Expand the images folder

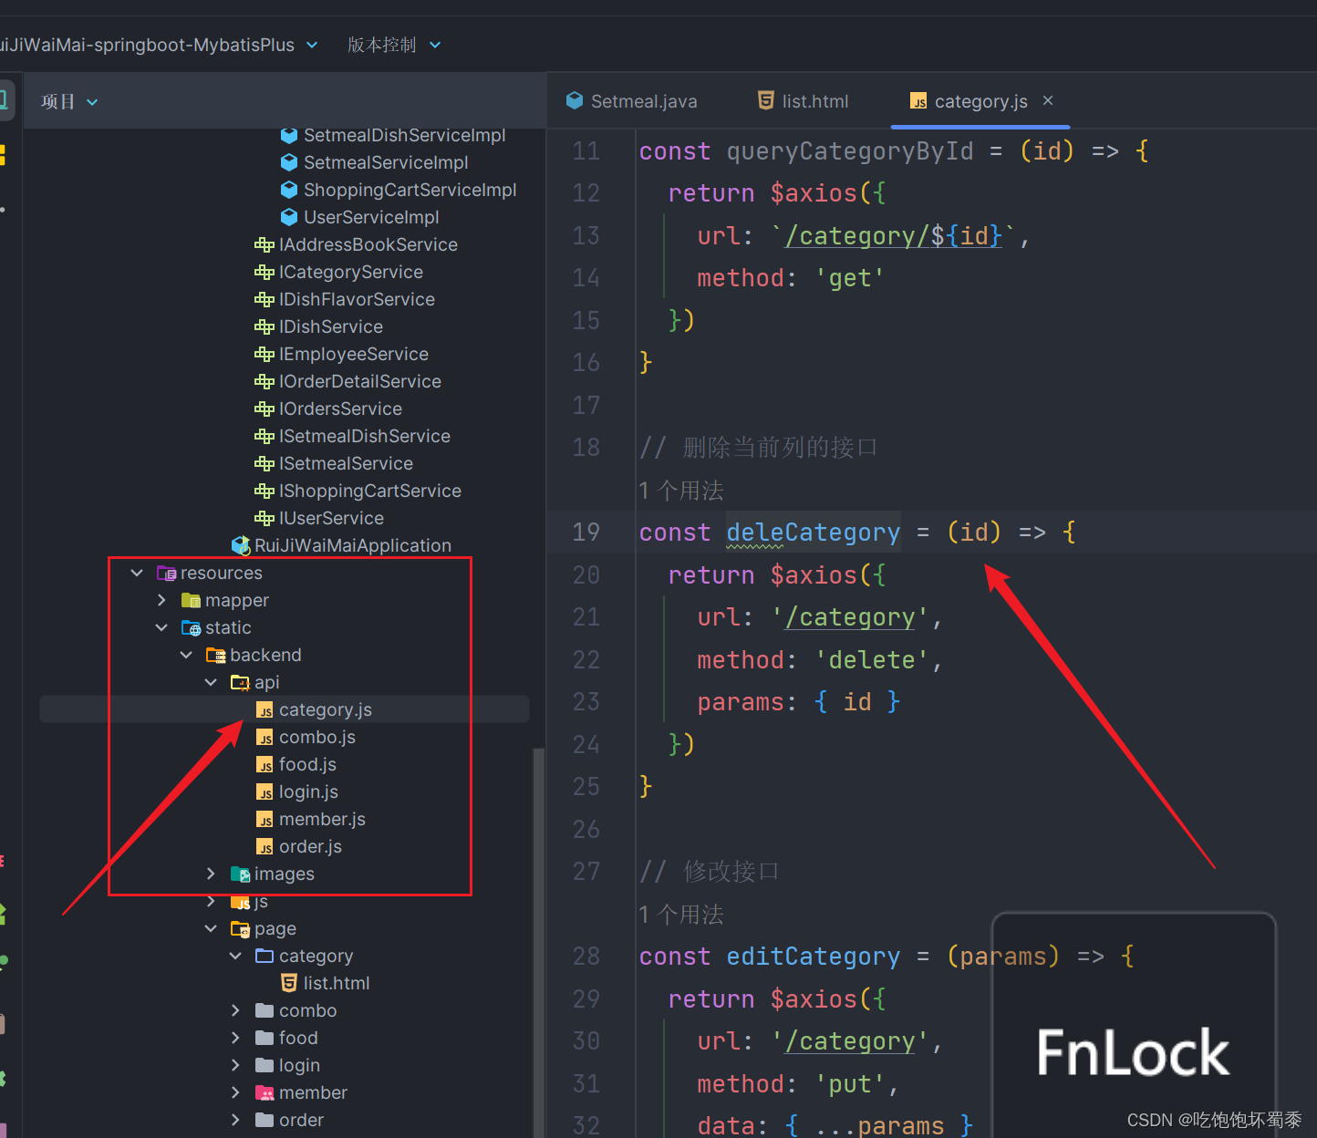(x=211, y=874)
